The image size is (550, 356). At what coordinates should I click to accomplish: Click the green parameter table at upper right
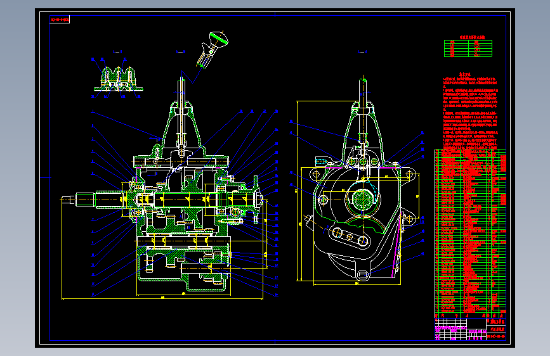(x=468, y=48)
